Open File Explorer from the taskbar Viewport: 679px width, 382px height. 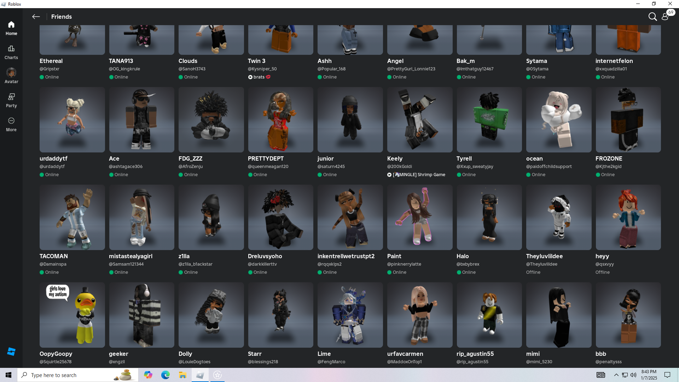tap(182, 375)
